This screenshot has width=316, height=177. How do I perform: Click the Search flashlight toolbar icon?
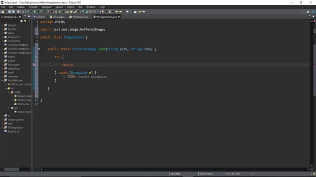coord(76,12)
